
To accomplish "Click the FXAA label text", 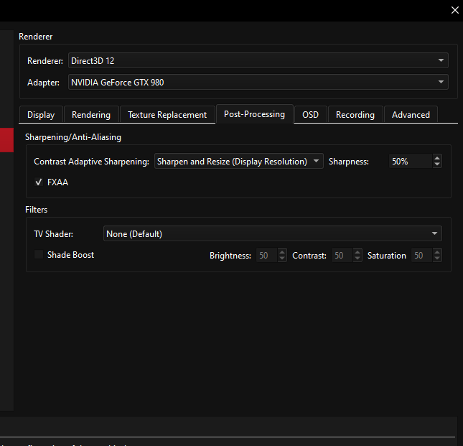I will coord(57,182).
